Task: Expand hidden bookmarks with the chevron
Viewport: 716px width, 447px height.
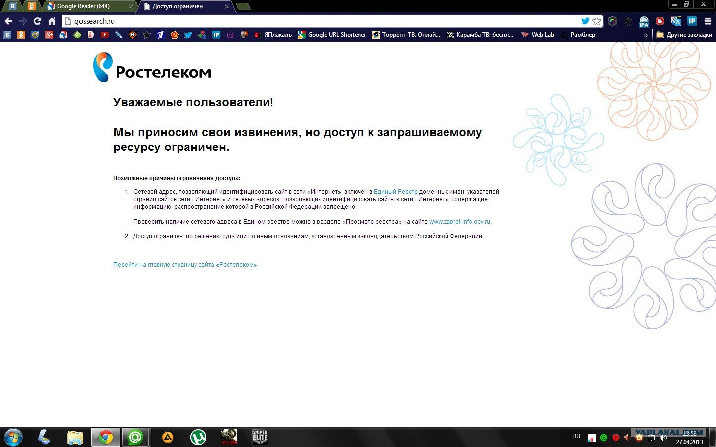Action: pos(646,35)
